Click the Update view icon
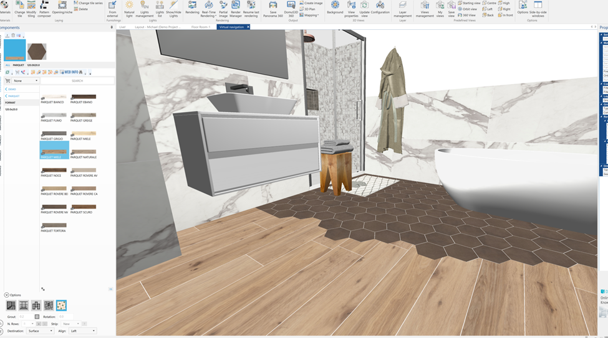 pos(365,9)
